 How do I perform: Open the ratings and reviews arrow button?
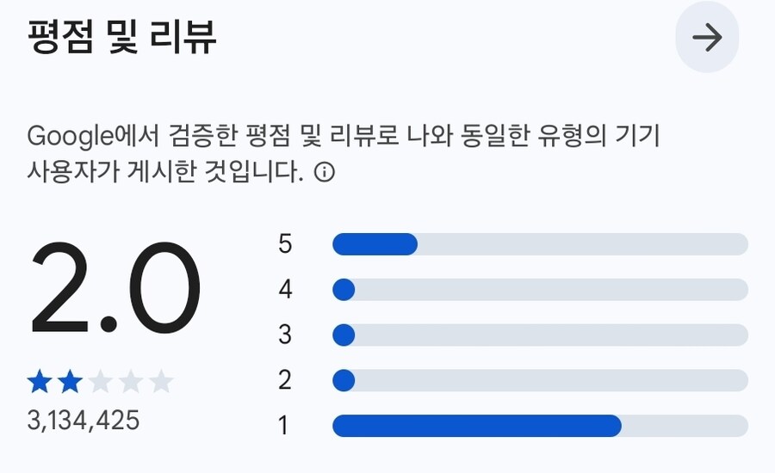coord(707,39)
